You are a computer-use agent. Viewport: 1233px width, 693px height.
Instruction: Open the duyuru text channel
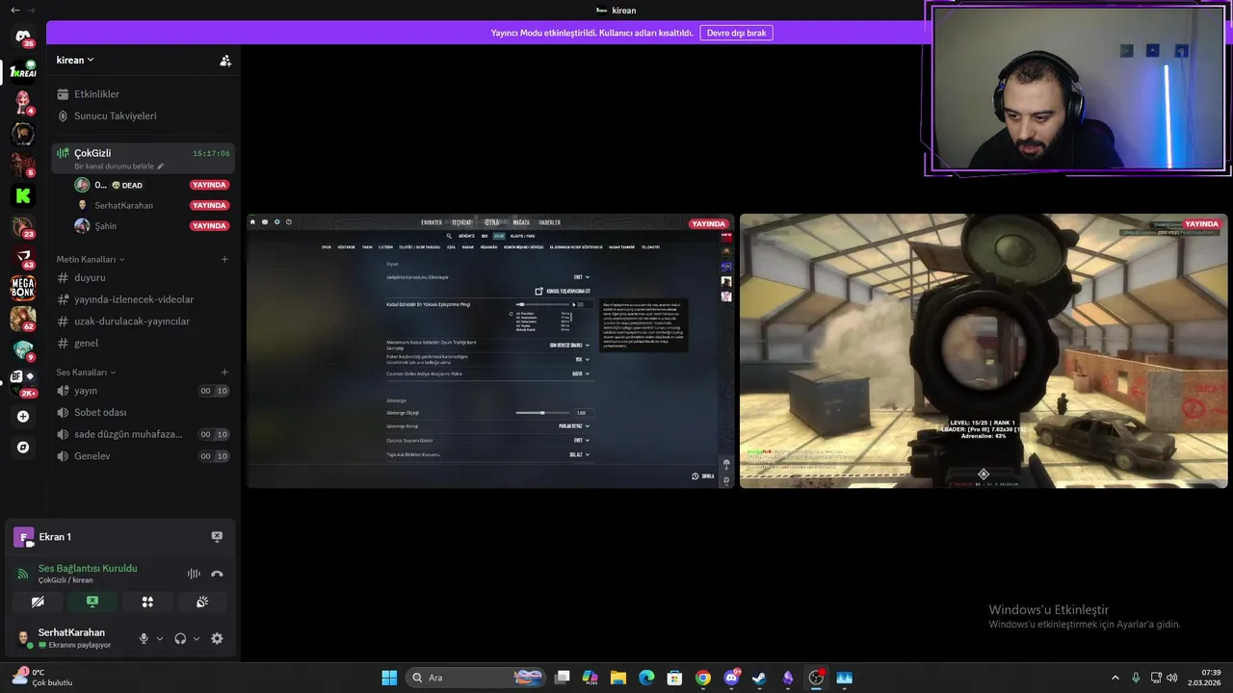click(143, 277)
